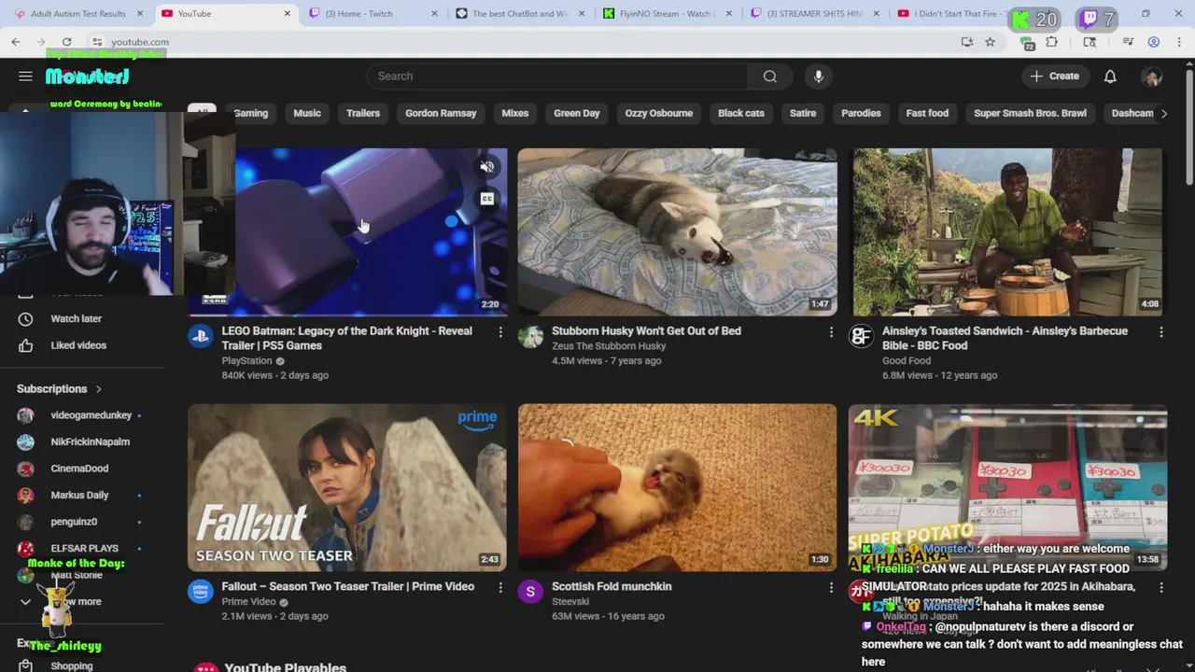The image size is (1195, 672).
Task: Click the Watch later clock icon
Action: tap(25, 319)
